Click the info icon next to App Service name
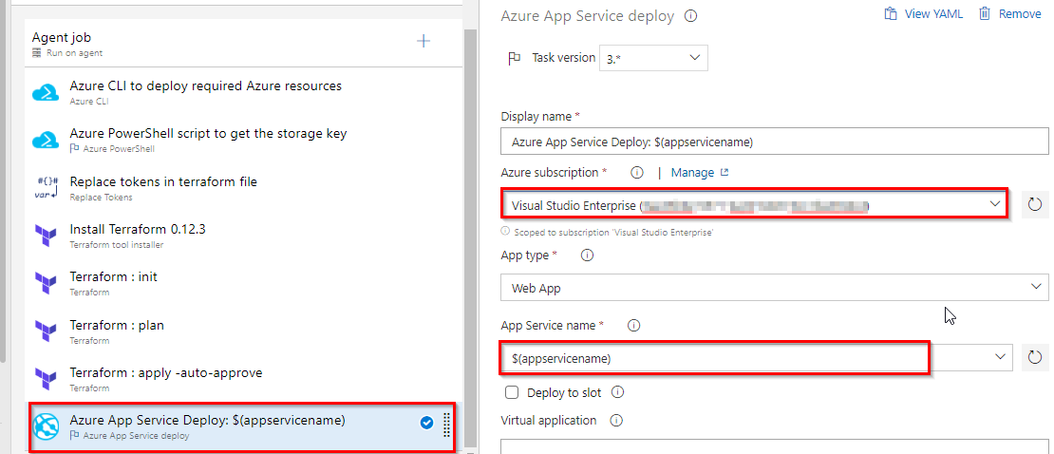 (633, 326)
